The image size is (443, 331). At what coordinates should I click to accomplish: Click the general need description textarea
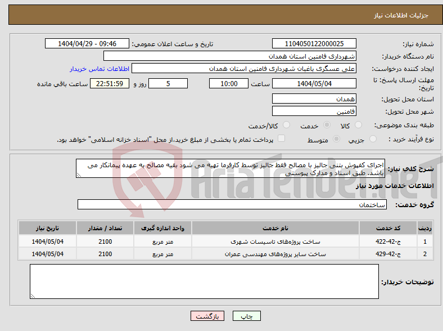[x=230, y=168]
